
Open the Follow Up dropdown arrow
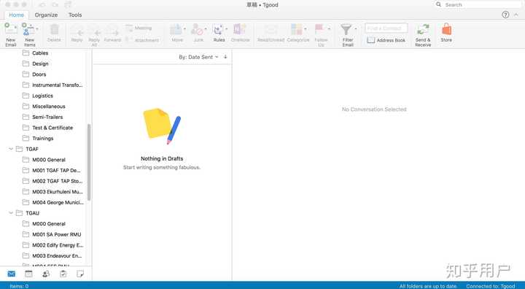click(x=329, y=29)
